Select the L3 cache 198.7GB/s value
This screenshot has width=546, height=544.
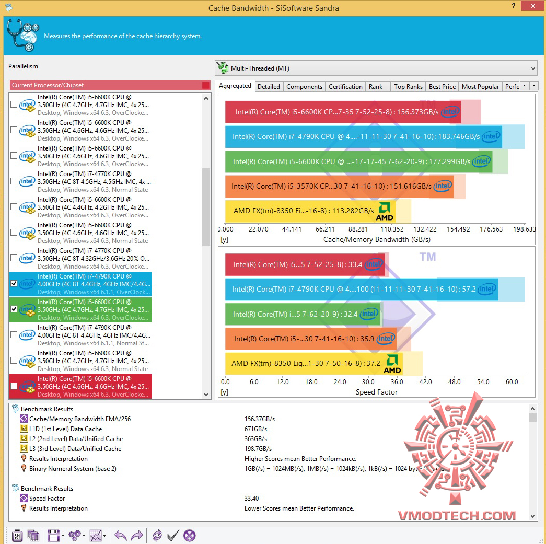pos(258,448)
